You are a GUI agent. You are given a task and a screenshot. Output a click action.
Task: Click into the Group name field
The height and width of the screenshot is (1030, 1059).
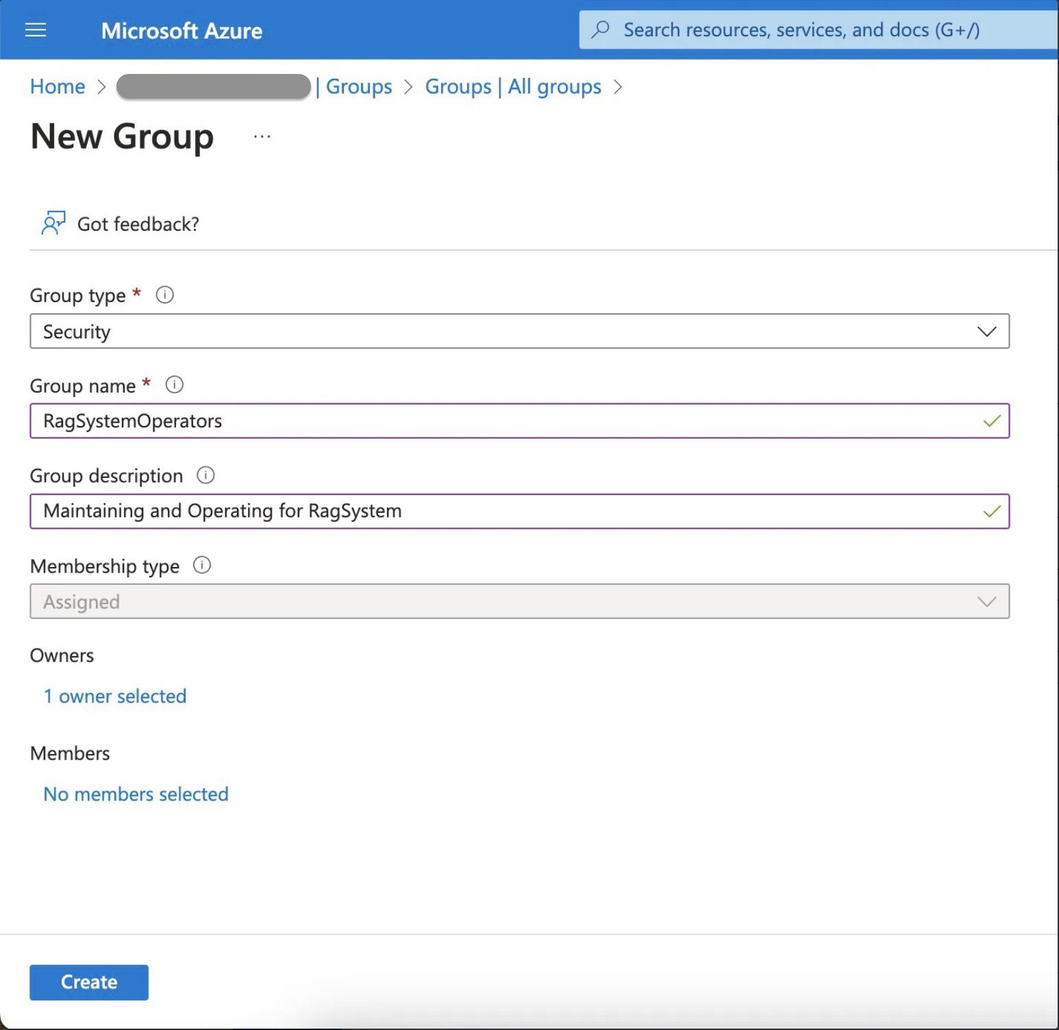tap(507, 420)
